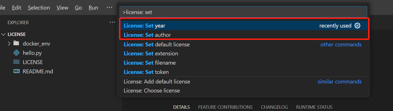Expand the docker_env folder chevron
The width and height of the screenshot is (393, 111).
pos(9,43)
